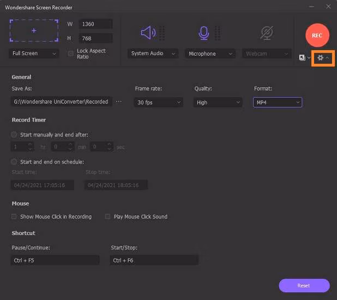Open the System Audio dropdown

tap(153, 53)
